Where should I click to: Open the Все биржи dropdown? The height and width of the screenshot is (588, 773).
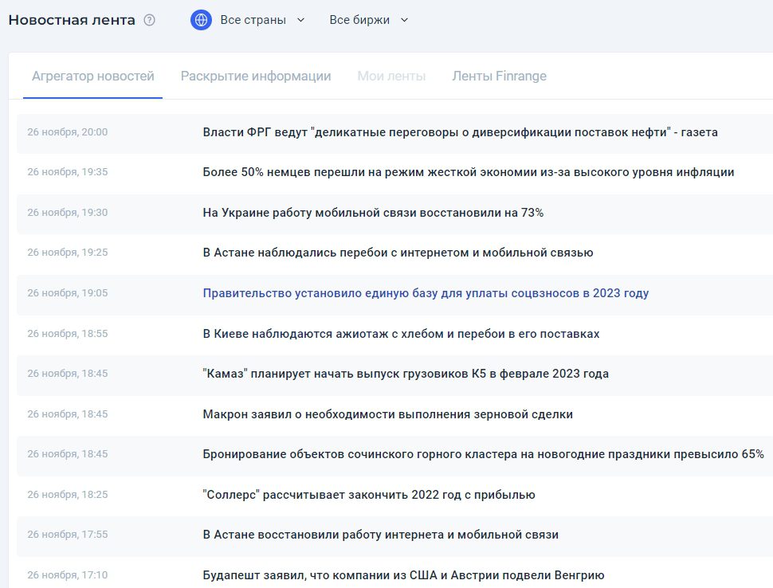click(x=360, y=19)
